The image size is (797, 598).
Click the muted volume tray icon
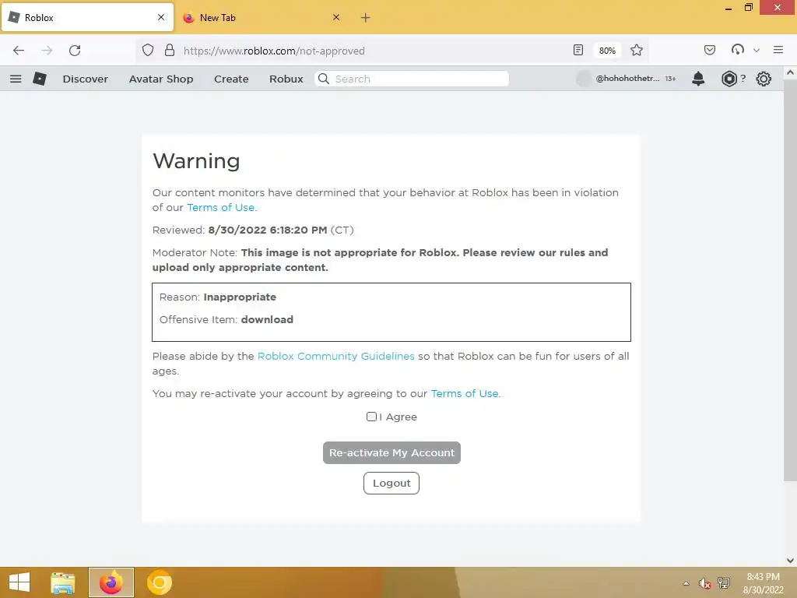[704, 583]
